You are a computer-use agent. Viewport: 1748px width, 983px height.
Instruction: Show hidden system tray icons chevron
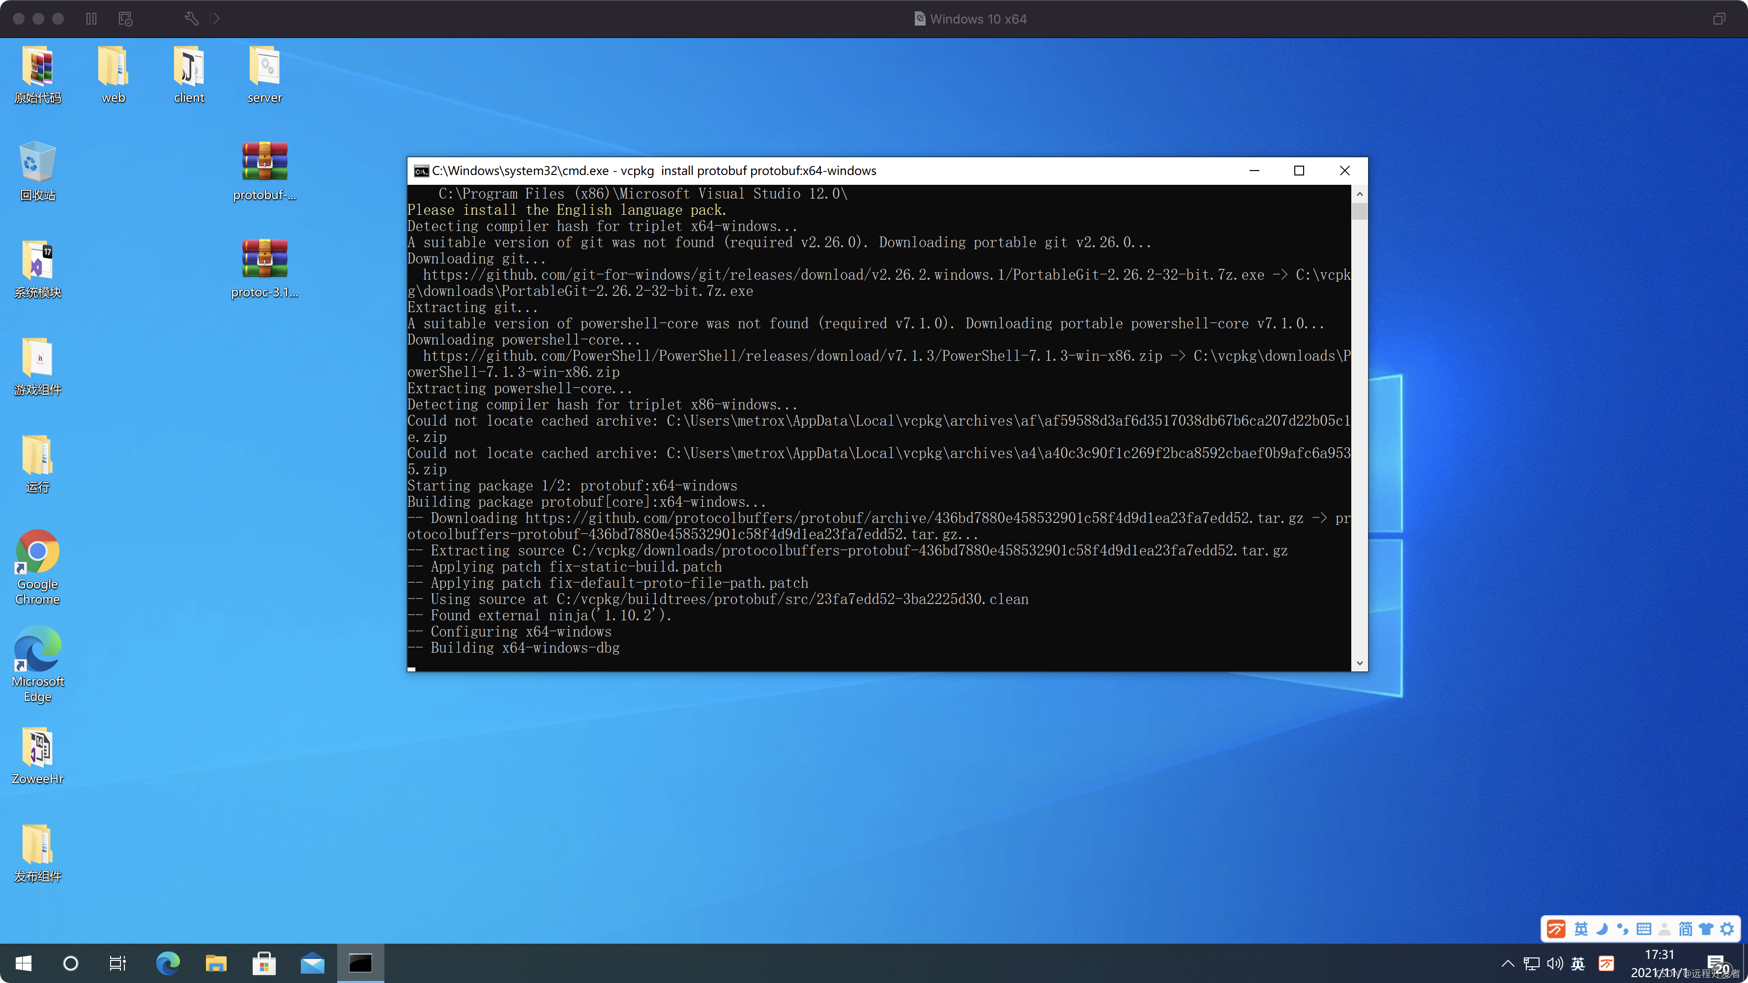click(1508, 963)
